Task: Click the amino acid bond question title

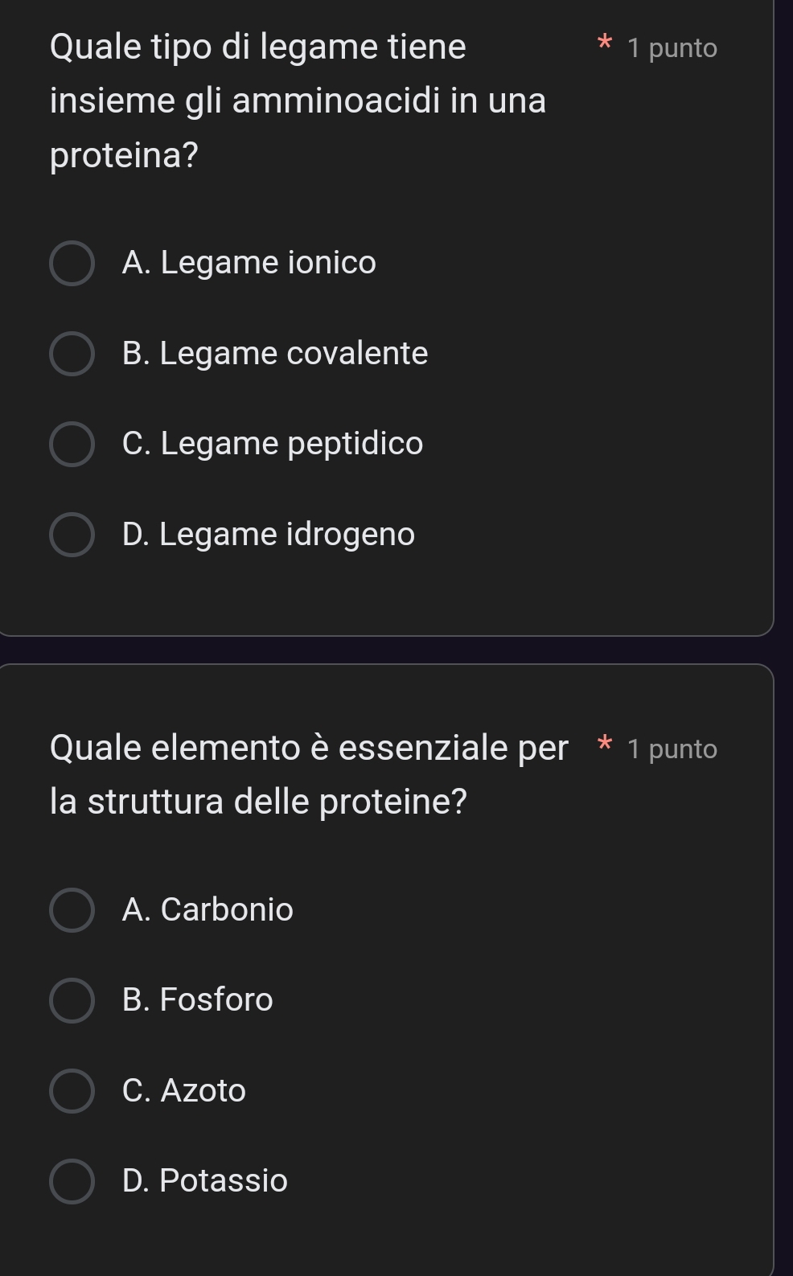Action: pyautogui.click(x=298, y=101)
